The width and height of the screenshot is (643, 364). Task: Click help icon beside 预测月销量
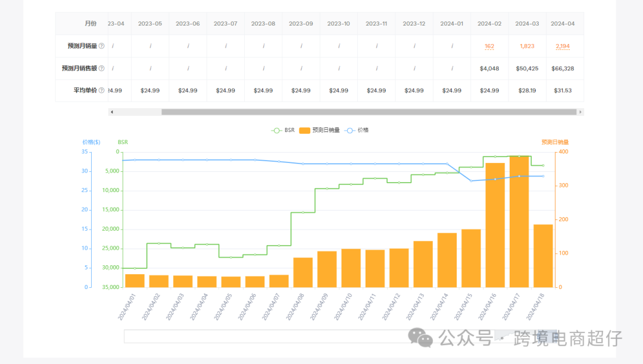101,46
